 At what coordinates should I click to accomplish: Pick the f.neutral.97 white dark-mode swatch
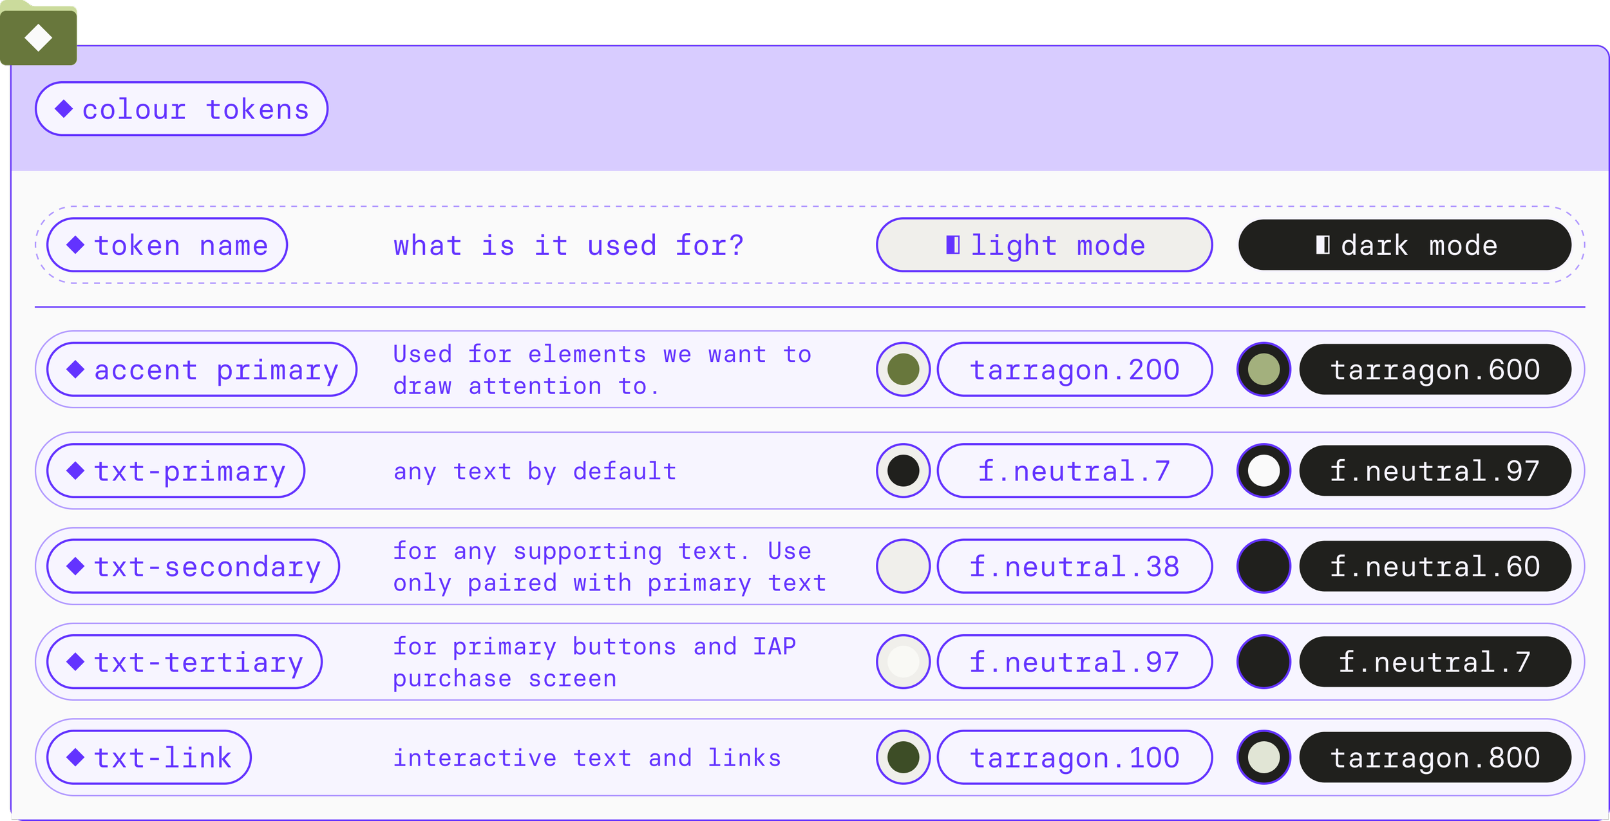(1264, 471)
